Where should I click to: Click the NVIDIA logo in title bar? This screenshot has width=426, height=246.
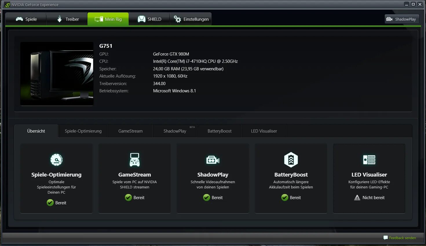(x=7, y=5)
